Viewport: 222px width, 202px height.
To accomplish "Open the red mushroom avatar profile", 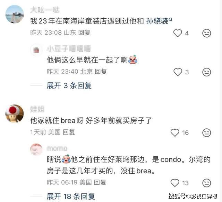I will tap(15, 114).
